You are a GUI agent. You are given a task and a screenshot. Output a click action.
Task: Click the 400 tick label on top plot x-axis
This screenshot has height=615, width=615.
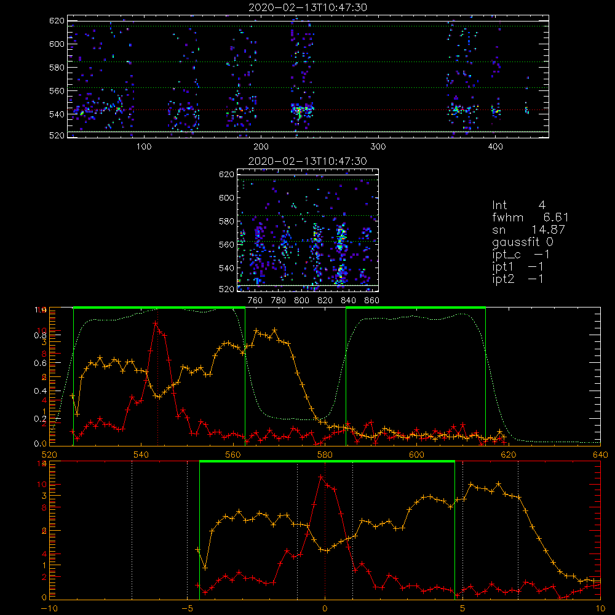[495, 147]
